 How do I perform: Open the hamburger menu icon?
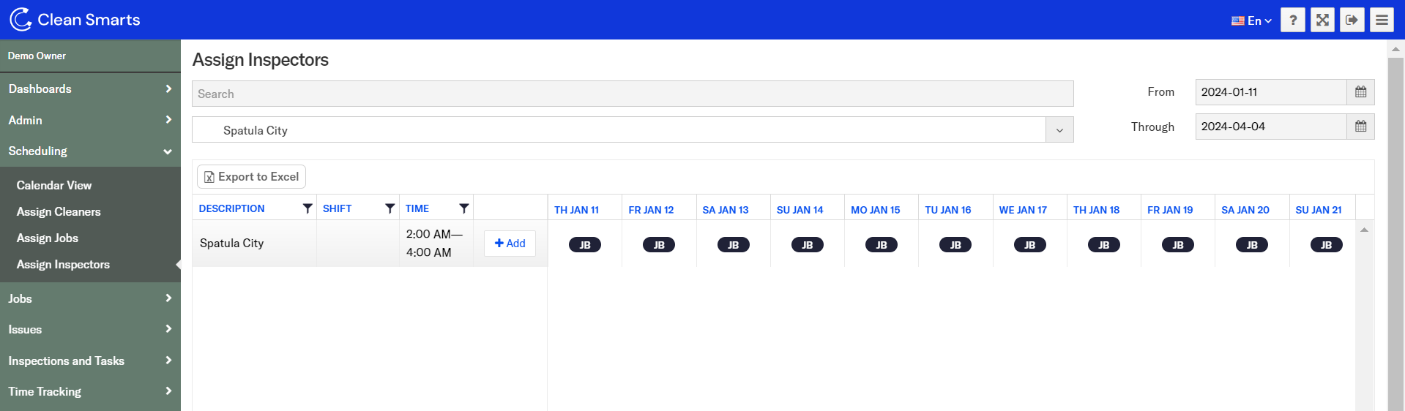coord(1382,20)
